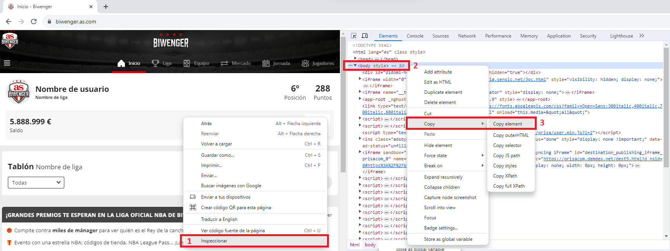This screenshot has height=251, width=670.
Task: Choose Copy full XPath in the submenu
Action: [511, 186]
